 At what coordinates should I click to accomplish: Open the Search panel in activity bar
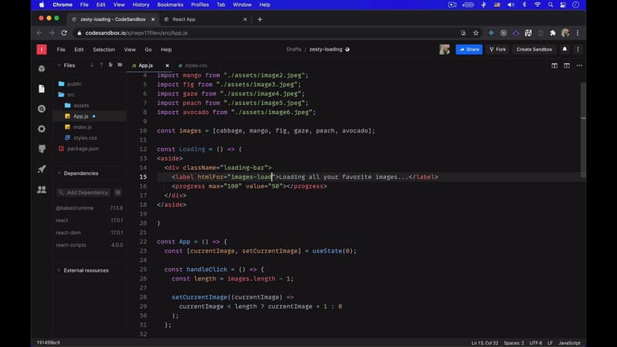[x=42, y=109]
